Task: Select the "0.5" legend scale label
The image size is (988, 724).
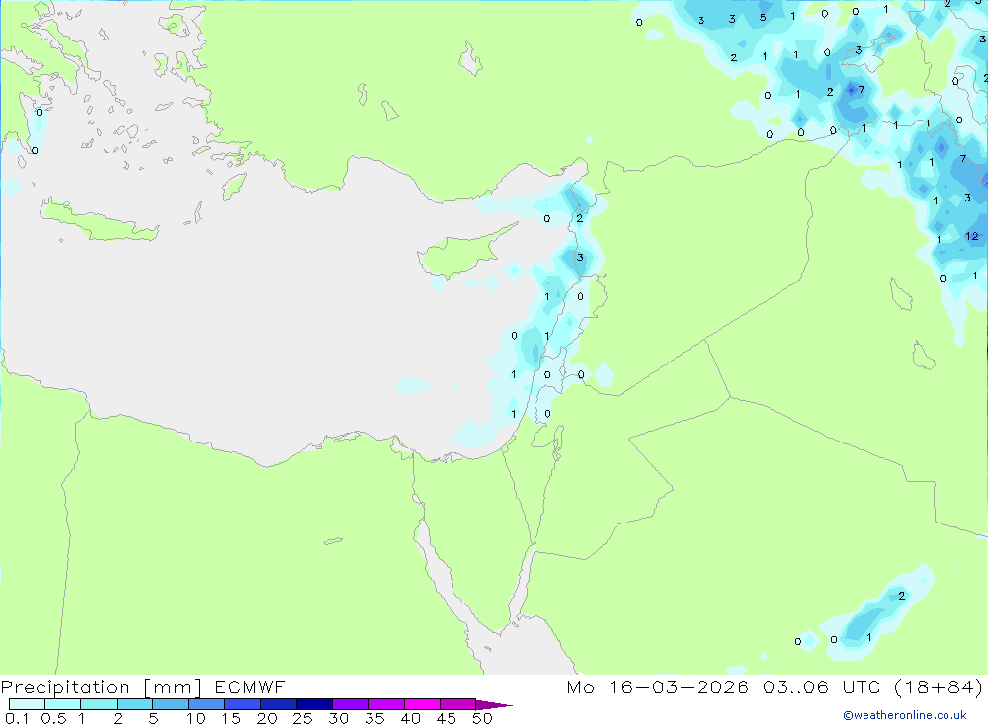Action: click(x=53, y=718)
